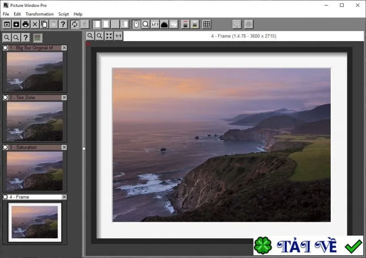Screen dimensions: 366x258
Task: Click the Open file toolbar icon
Action: (7, 24)
